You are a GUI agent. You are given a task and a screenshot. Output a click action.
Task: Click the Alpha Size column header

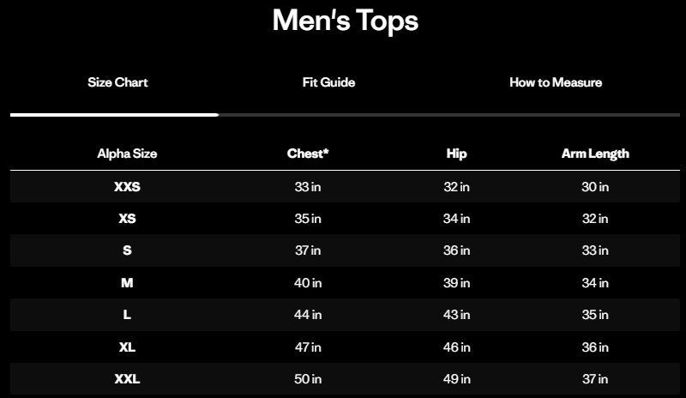127,154
